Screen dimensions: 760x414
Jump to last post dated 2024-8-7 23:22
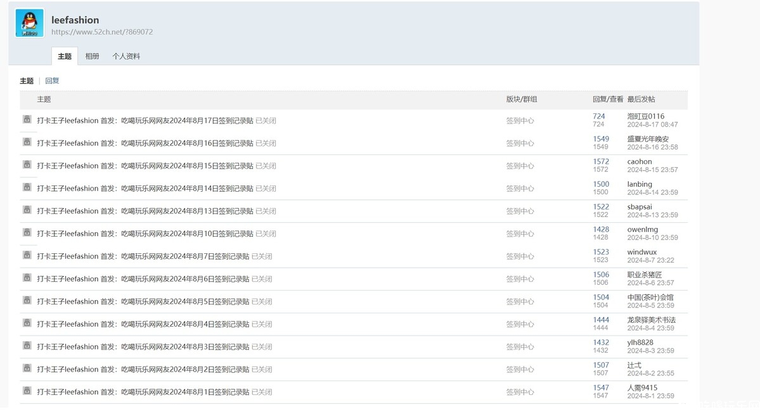[650, 260]
